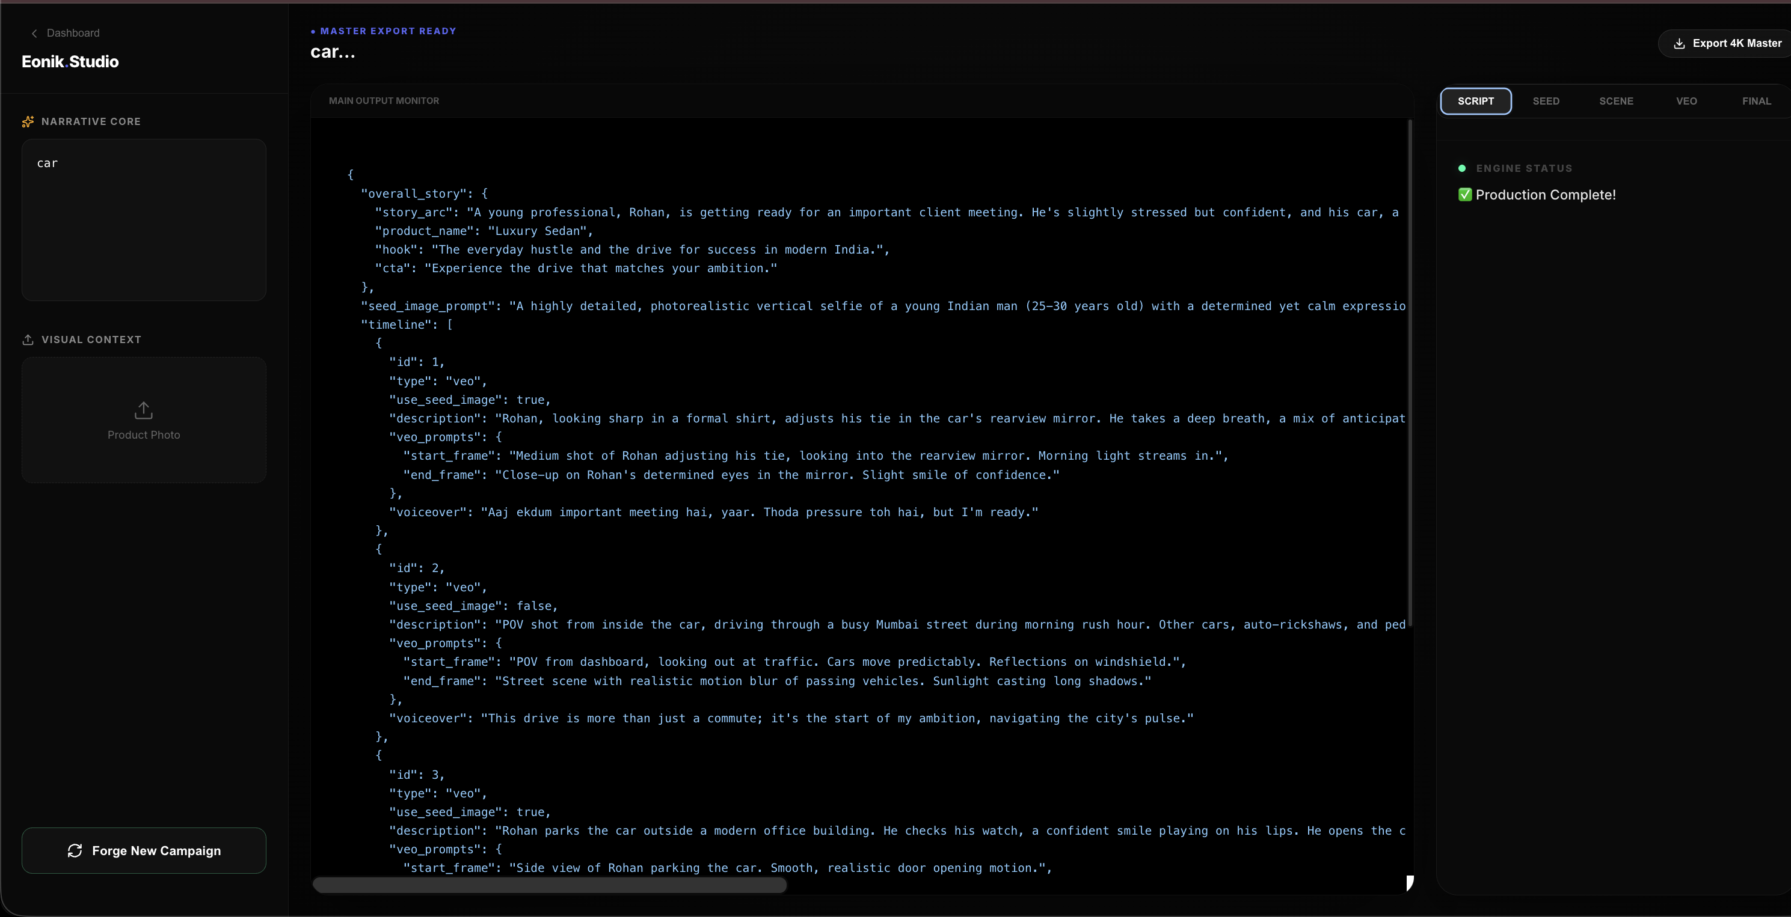This screenshot has width=1791, height=917.
Task: Click the green Engine Status indicator dot
Action: (1461, 168)
